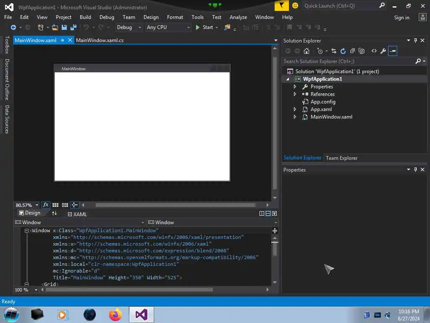430x323 pixels.
Task: Open the Debug menu
Action: tap(107, 17)
